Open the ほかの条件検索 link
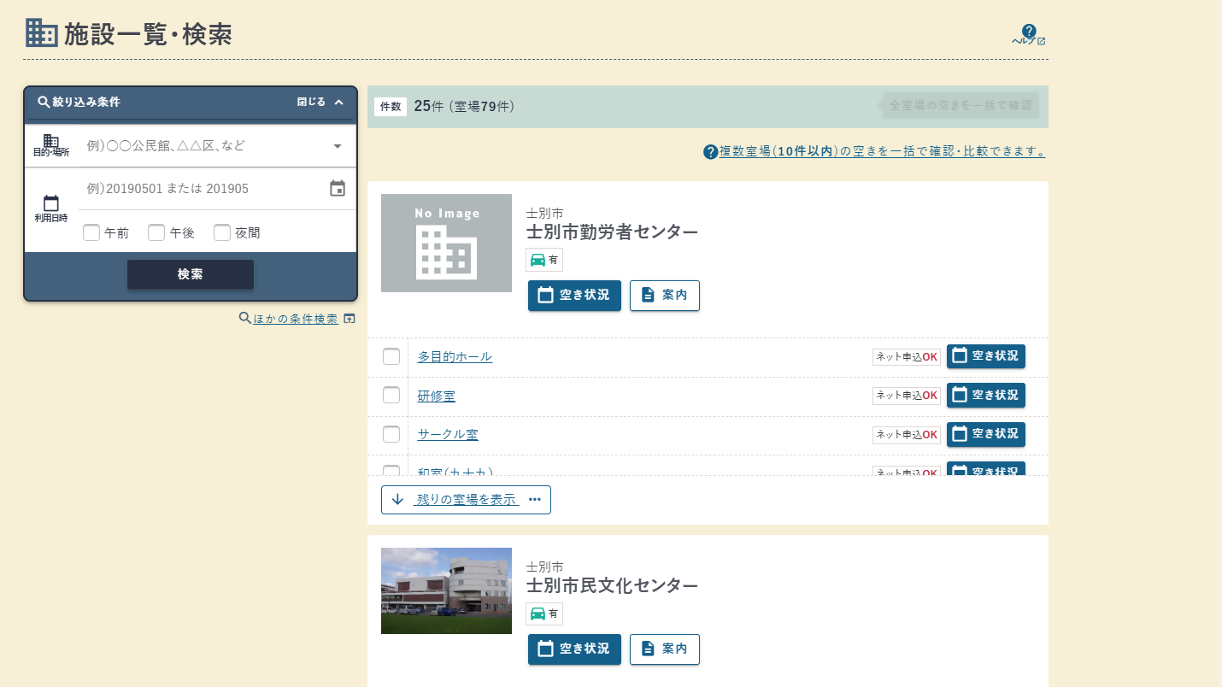 296,319
